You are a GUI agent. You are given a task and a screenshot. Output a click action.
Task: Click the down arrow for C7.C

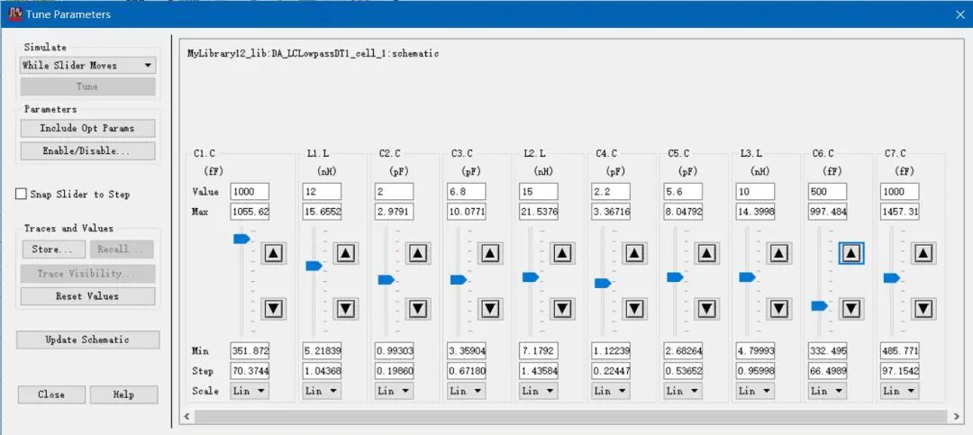tap(923, 308)
